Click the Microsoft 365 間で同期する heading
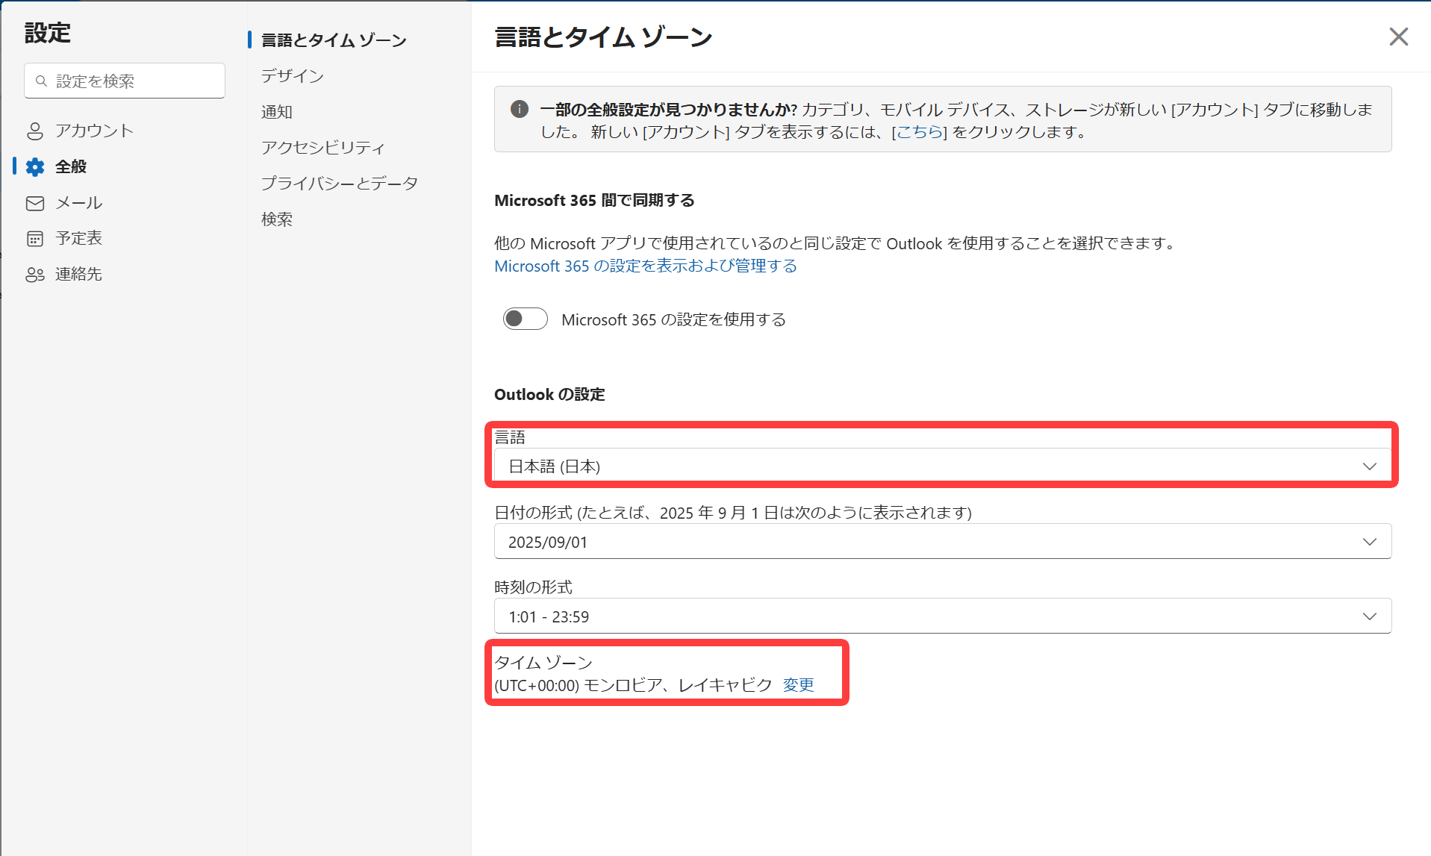This screenshot has width=1431, height=856. (594, 200)
